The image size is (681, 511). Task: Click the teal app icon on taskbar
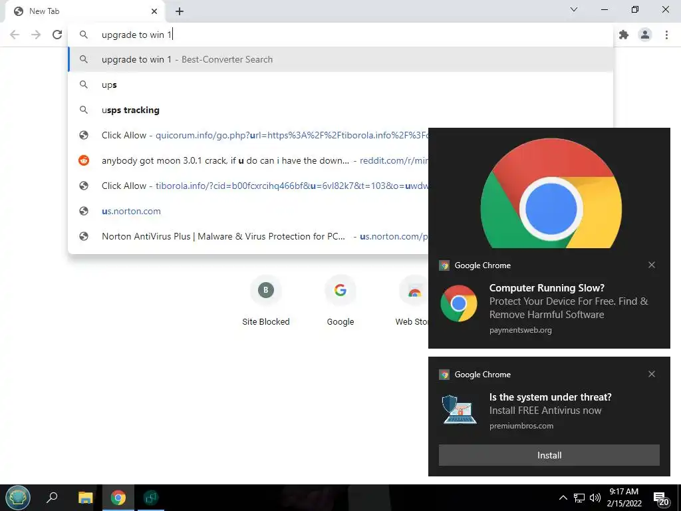tap(151, 498)
